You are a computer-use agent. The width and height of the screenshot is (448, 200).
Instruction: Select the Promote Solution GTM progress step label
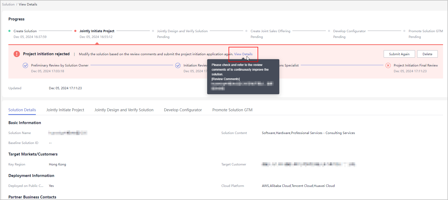pos(426,31)
